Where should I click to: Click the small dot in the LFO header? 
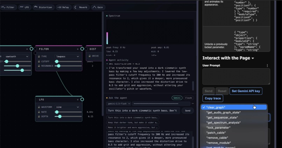coord(78,99)
